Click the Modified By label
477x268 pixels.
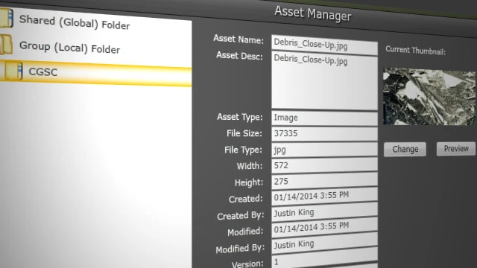point(240,249)
